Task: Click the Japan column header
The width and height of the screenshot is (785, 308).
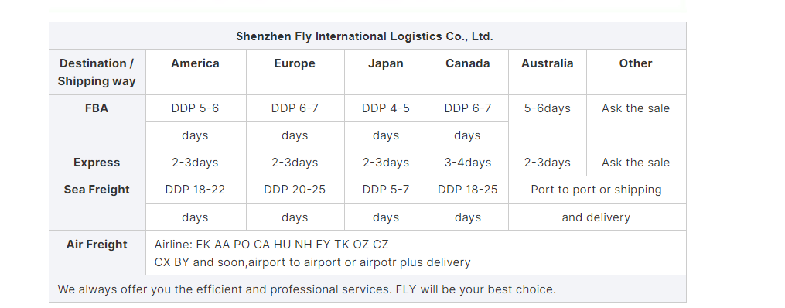Action: point(385,63)
